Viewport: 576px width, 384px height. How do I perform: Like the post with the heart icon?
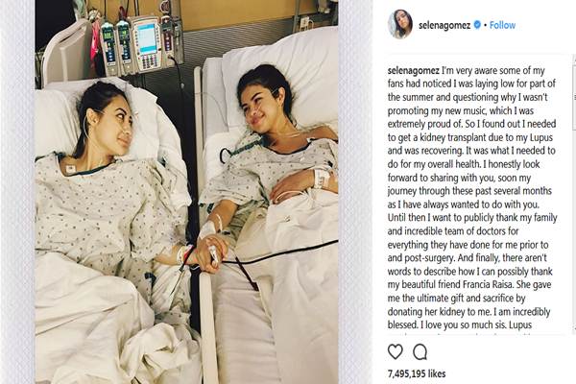396,351
